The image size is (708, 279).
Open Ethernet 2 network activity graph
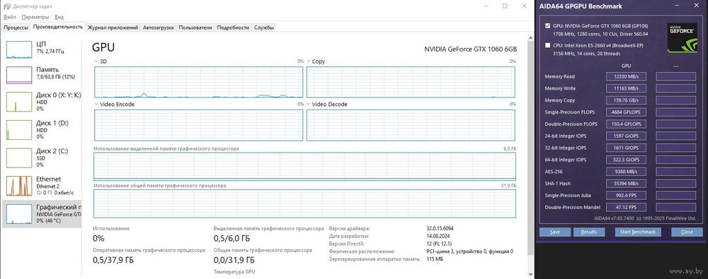[x=19, y=186]
